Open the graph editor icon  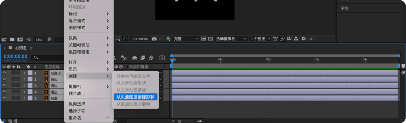[162, 58]
